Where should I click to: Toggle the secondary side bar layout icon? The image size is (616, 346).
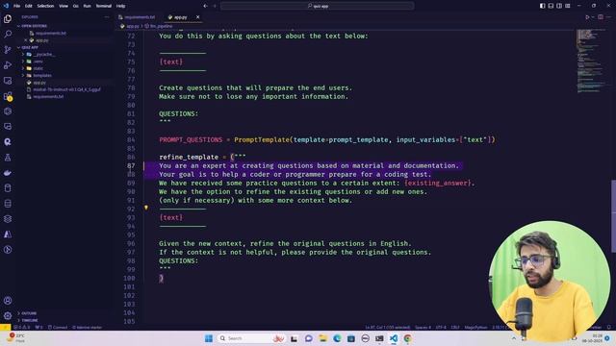click(559, 6)
